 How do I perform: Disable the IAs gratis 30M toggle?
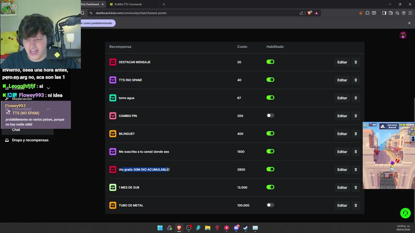click(x=270, y=169)
